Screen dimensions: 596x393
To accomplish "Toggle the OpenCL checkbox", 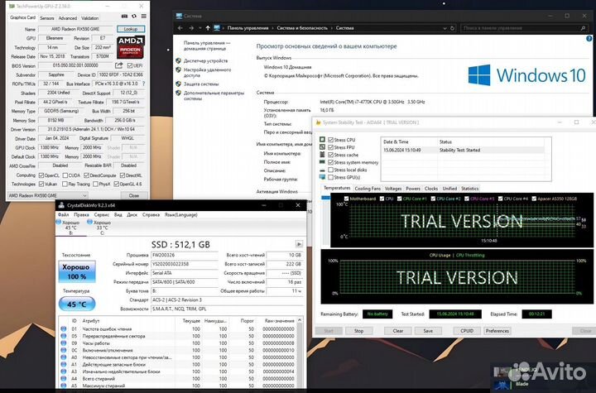I will (x=41, y=175).
